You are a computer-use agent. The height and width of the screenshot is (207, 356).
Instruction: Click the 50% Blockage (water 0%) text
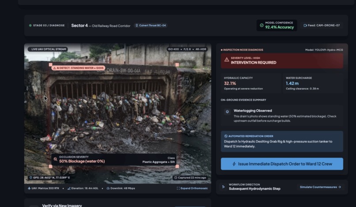(82, 162)
